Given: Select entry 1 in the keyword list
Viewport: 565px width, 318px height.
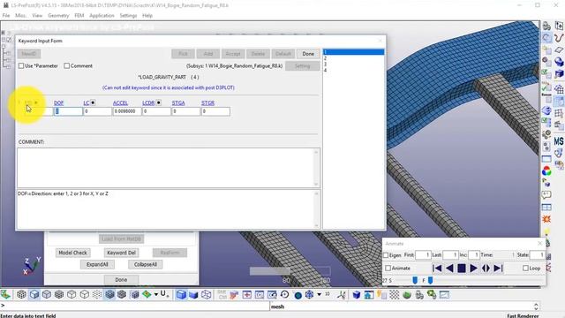Looking at the screenshot, I should 353,52.
